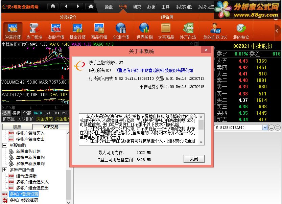The height and width of the screenshot is (204, 282).
Task: Open the 热门板块 hot sectors icon
Action: [34, 31]
